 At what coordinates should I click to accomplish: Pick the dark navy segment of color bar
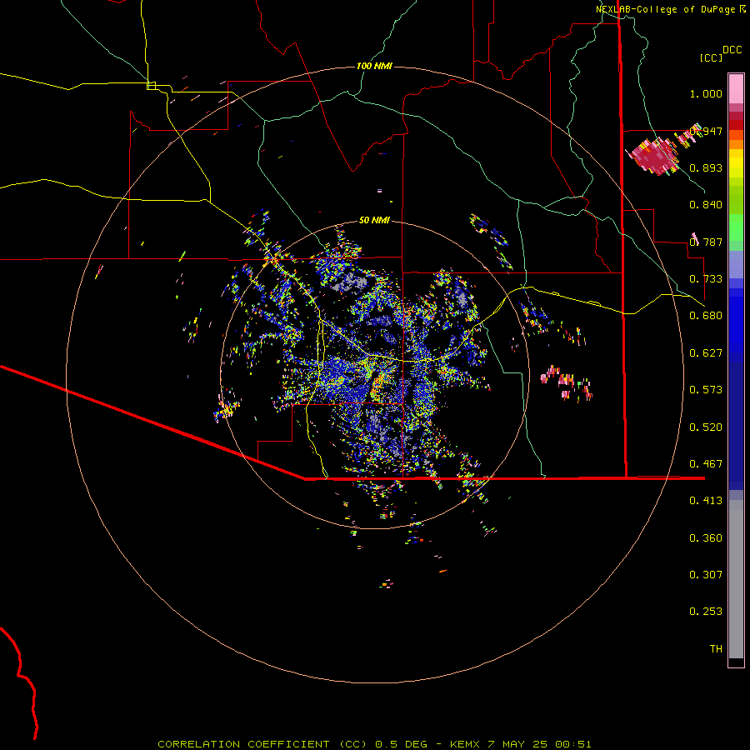pos(736,426)
